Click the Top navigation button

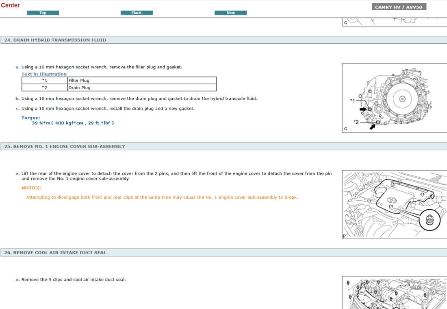[43, 13]
